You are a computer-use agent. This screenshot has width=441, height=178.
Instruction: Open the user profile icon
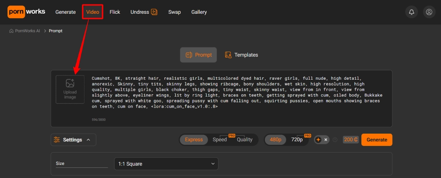[x=429, y=12]
